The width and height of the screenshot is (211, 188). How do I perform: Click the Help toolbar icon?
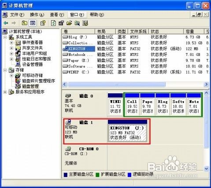point(43,23)
